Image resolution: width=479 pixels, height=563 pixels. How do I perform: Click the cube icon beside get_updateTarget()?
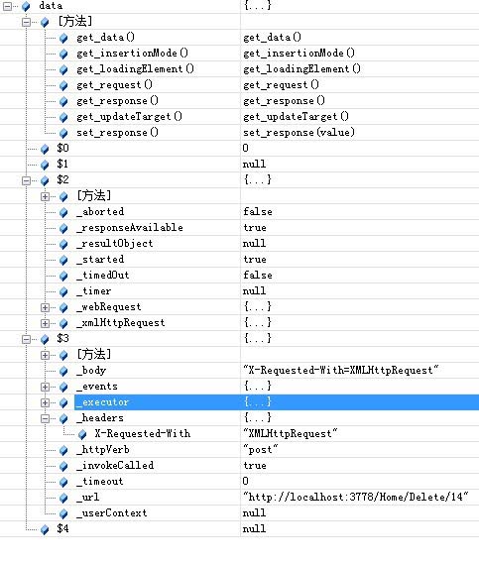point(63,117)
